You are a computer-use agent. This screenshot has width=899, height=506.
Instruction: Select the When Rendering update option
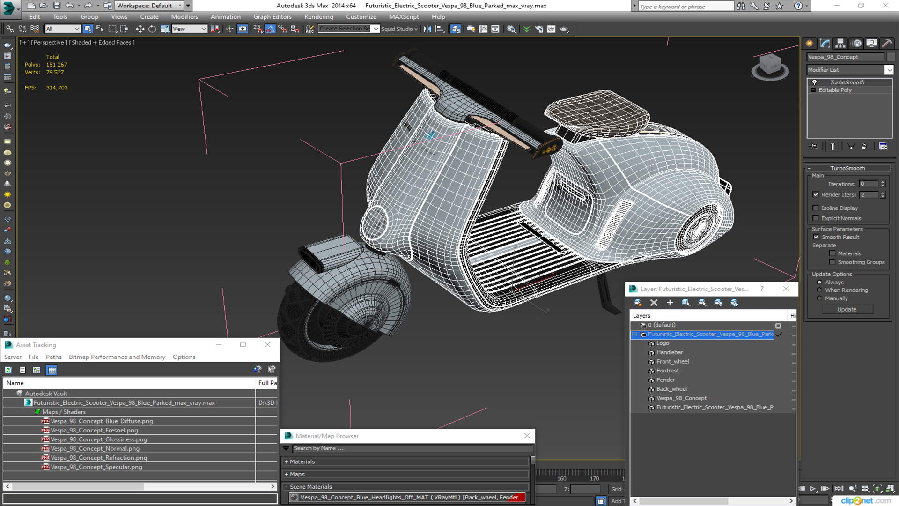(819, 290)
